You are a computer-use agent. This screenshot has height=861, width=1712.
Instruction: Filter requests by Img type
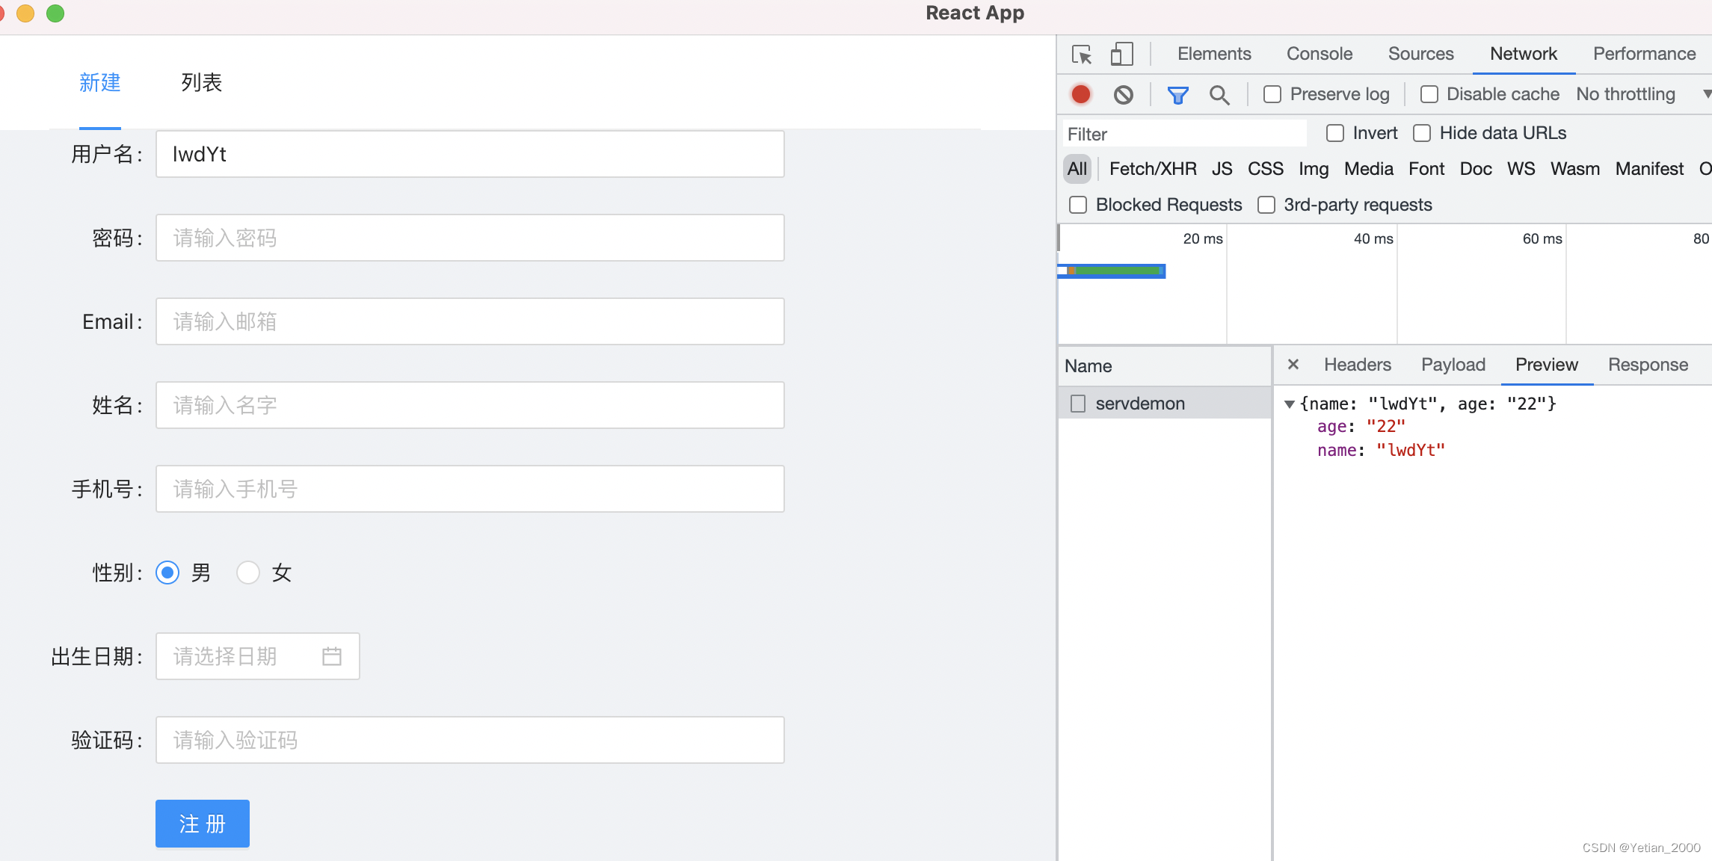[x=1314, y=169]
